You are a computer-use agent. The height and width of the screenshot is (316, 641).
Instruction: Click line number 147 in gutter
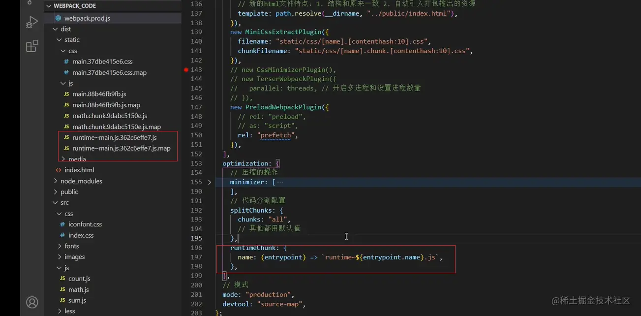(196, 107)
